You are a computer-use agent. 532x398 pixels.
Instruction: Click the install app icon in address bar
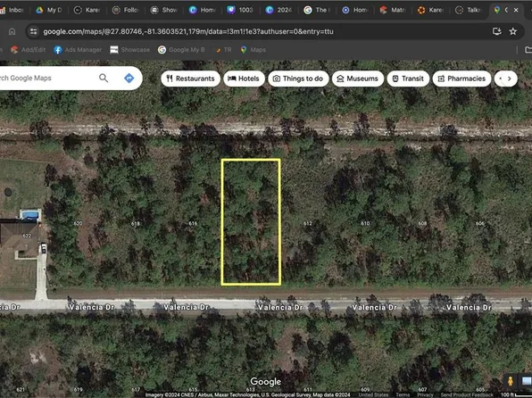coord(496,31)
